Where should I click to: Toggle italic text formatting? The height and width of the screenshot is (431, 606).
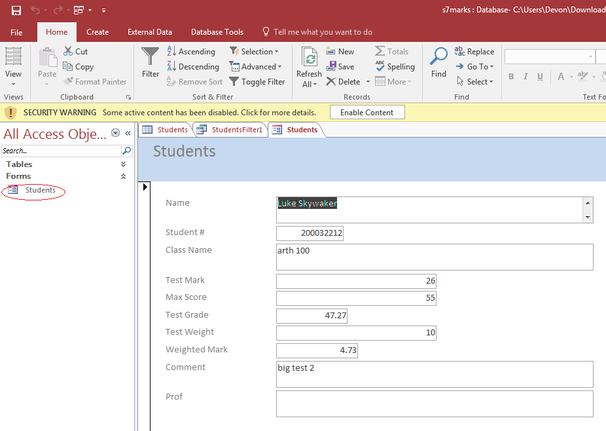526,77
